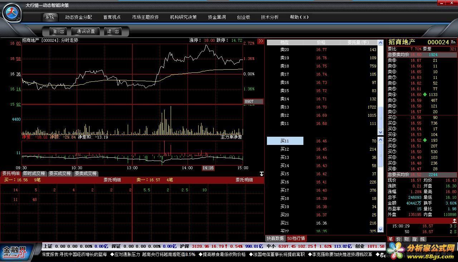Click the green diamond beside 买⑤
Image resolution: width=458 pixels, height=262 pixels.
coord(425,140)
